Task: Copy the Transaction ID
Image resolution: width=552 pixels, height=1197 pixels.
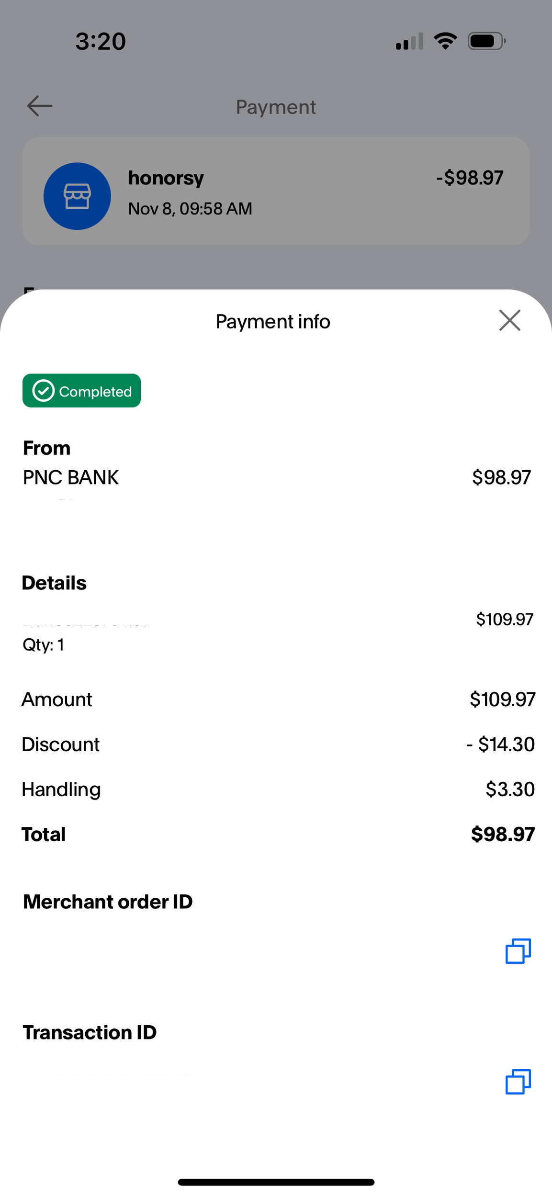Action: [x=518, y=1082]
